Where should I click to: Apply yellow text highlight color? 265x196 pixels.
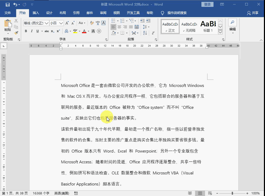click(x=75, y=31)
